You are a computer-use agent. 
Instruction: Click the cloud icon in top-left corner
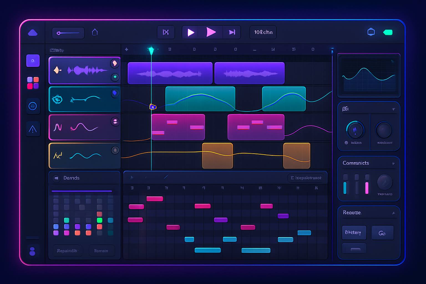click(33, 33)
